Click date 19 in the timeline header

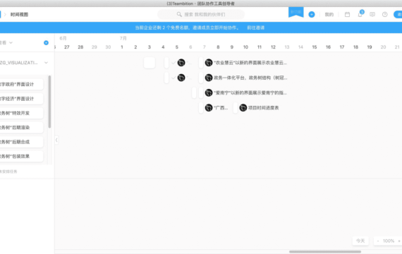[x=370, y=47]
